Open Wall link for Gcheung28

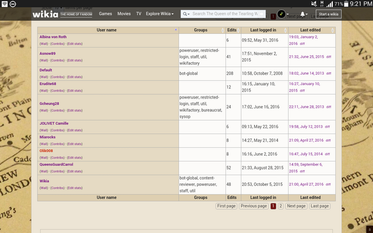44,111
